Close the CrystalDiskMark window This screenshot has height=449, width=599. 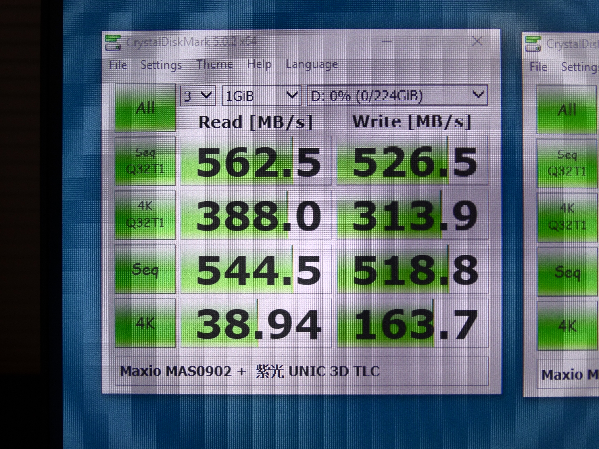(x=477, y=41)
